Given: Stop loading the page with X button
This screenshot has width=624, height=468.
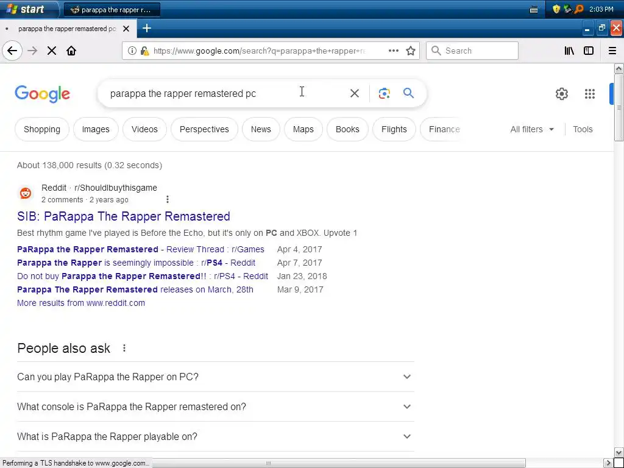Looking at the screenshot, I should click(x=52, y=51).
